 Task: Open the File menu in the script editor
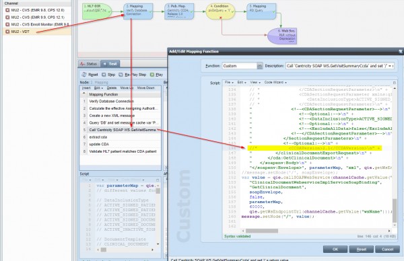click(x=229, y=82)
